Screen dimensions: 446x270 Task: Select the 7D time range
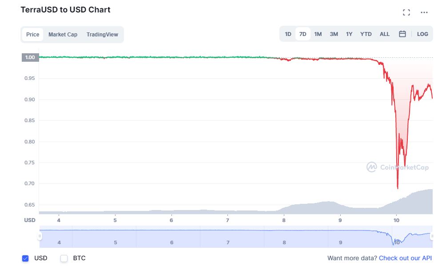pyautogui.click(x=303, y=34)
